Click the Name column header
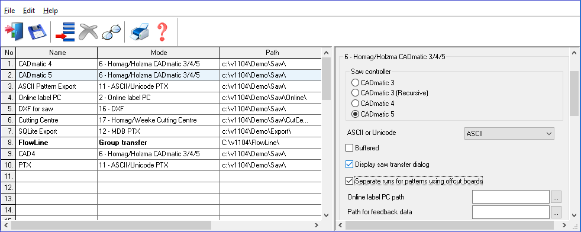The width and height of the screenshot is (581, 232). (x=57, y=52)
